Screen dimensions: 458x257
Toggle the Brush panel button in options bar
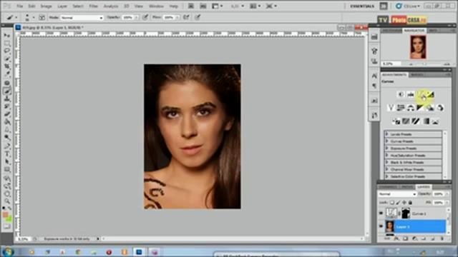coord(42,17)
